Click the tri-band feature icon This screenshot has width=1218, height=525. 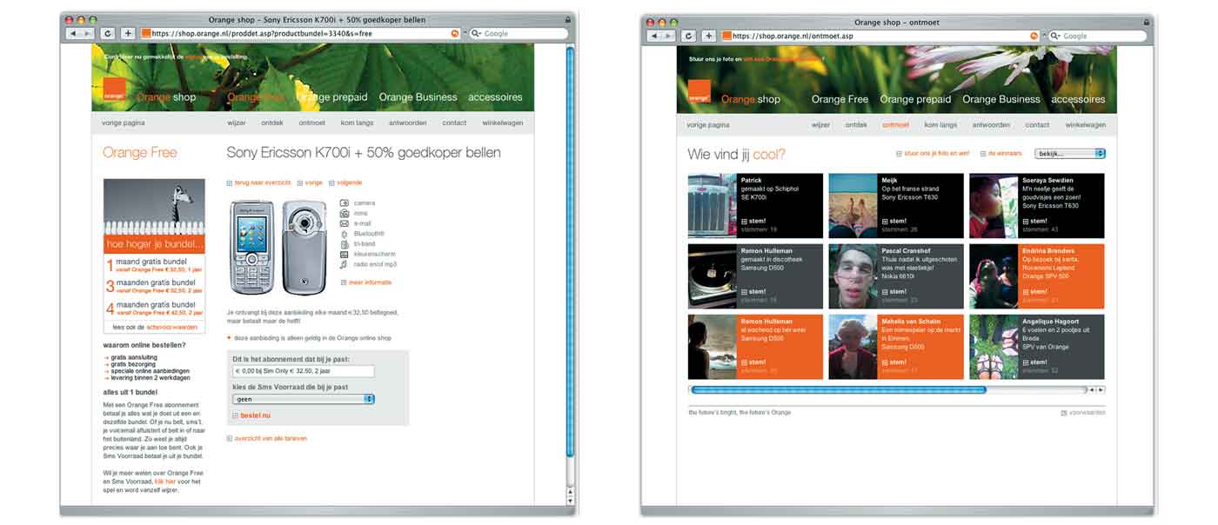tap(345, 243)
